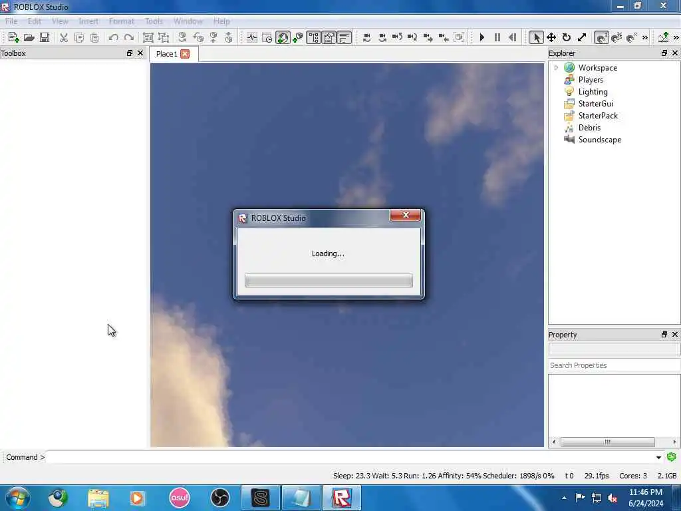681x511 pixels.
Task: Expand the Workspace tree node
Action: coord(556,68)
